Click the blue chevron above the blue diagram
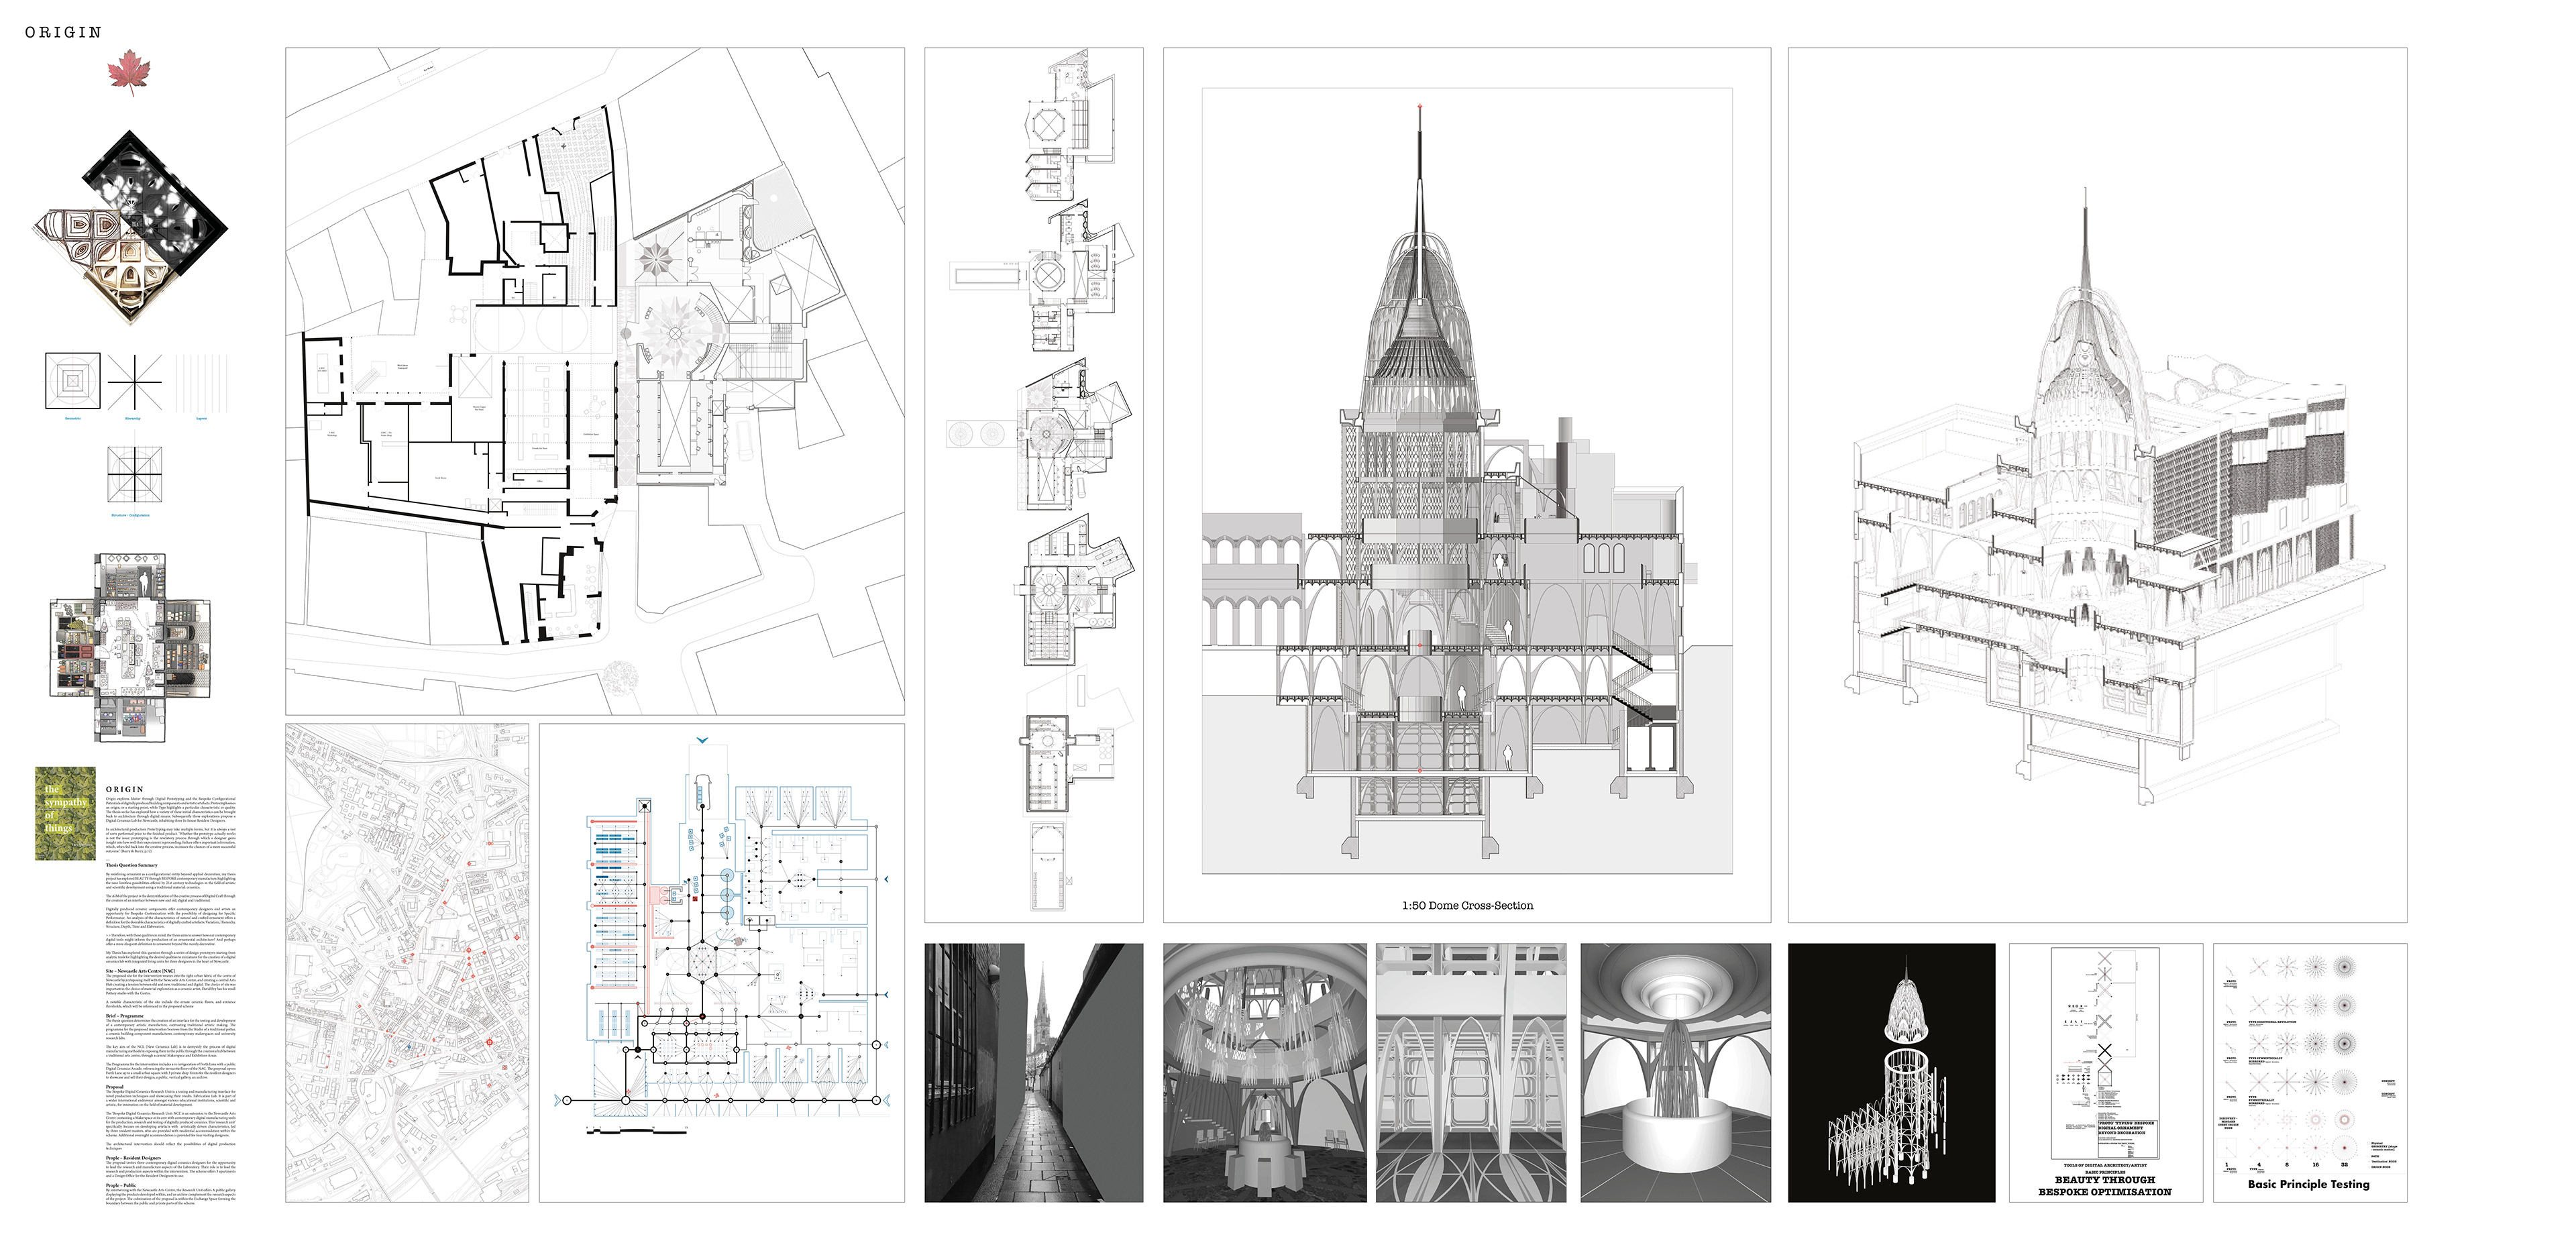 702,740
